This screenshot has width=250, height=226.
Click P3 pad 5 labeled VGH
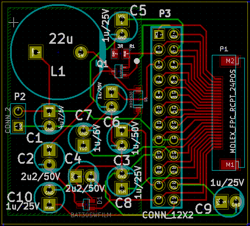[x=159, y=64]
